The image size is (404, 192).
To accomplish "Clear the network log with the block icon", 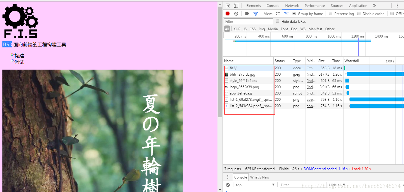I will tap(236, 13).
